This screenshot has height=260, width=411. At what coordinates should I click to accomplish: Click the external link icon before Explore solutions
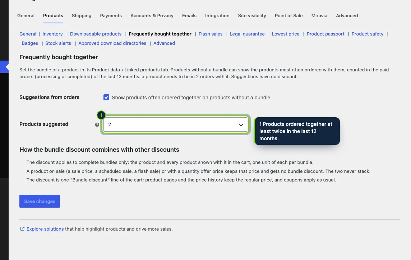pos(22,229)
